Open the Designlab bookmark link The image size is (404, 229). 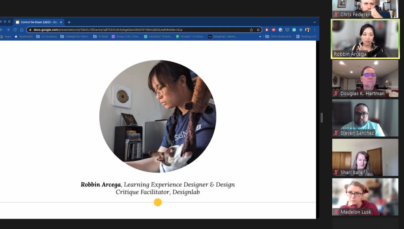pos(223,36)
